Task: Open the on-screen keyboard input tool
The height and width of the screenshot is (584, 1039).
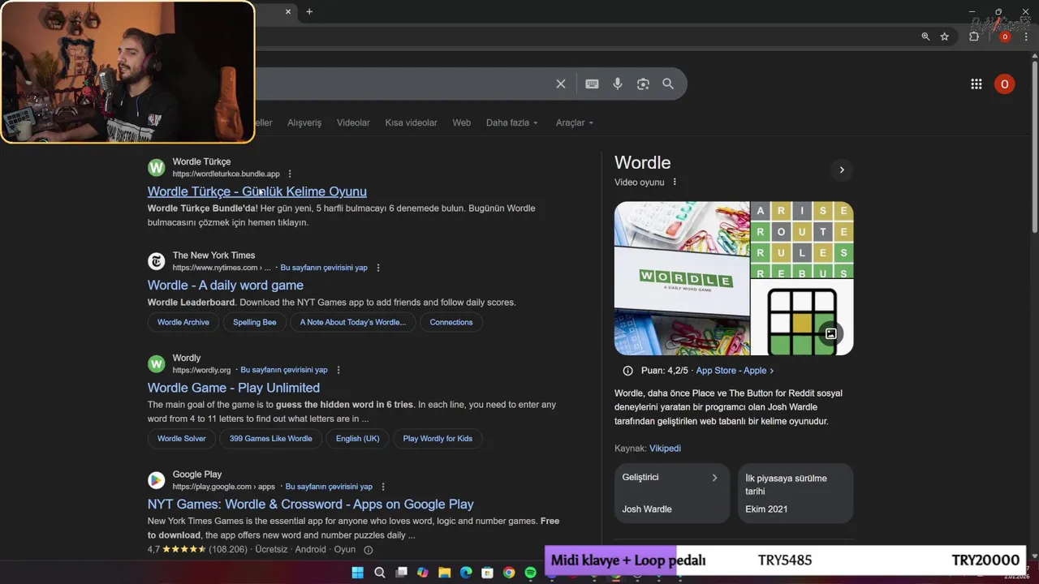Action: (592, 84)
